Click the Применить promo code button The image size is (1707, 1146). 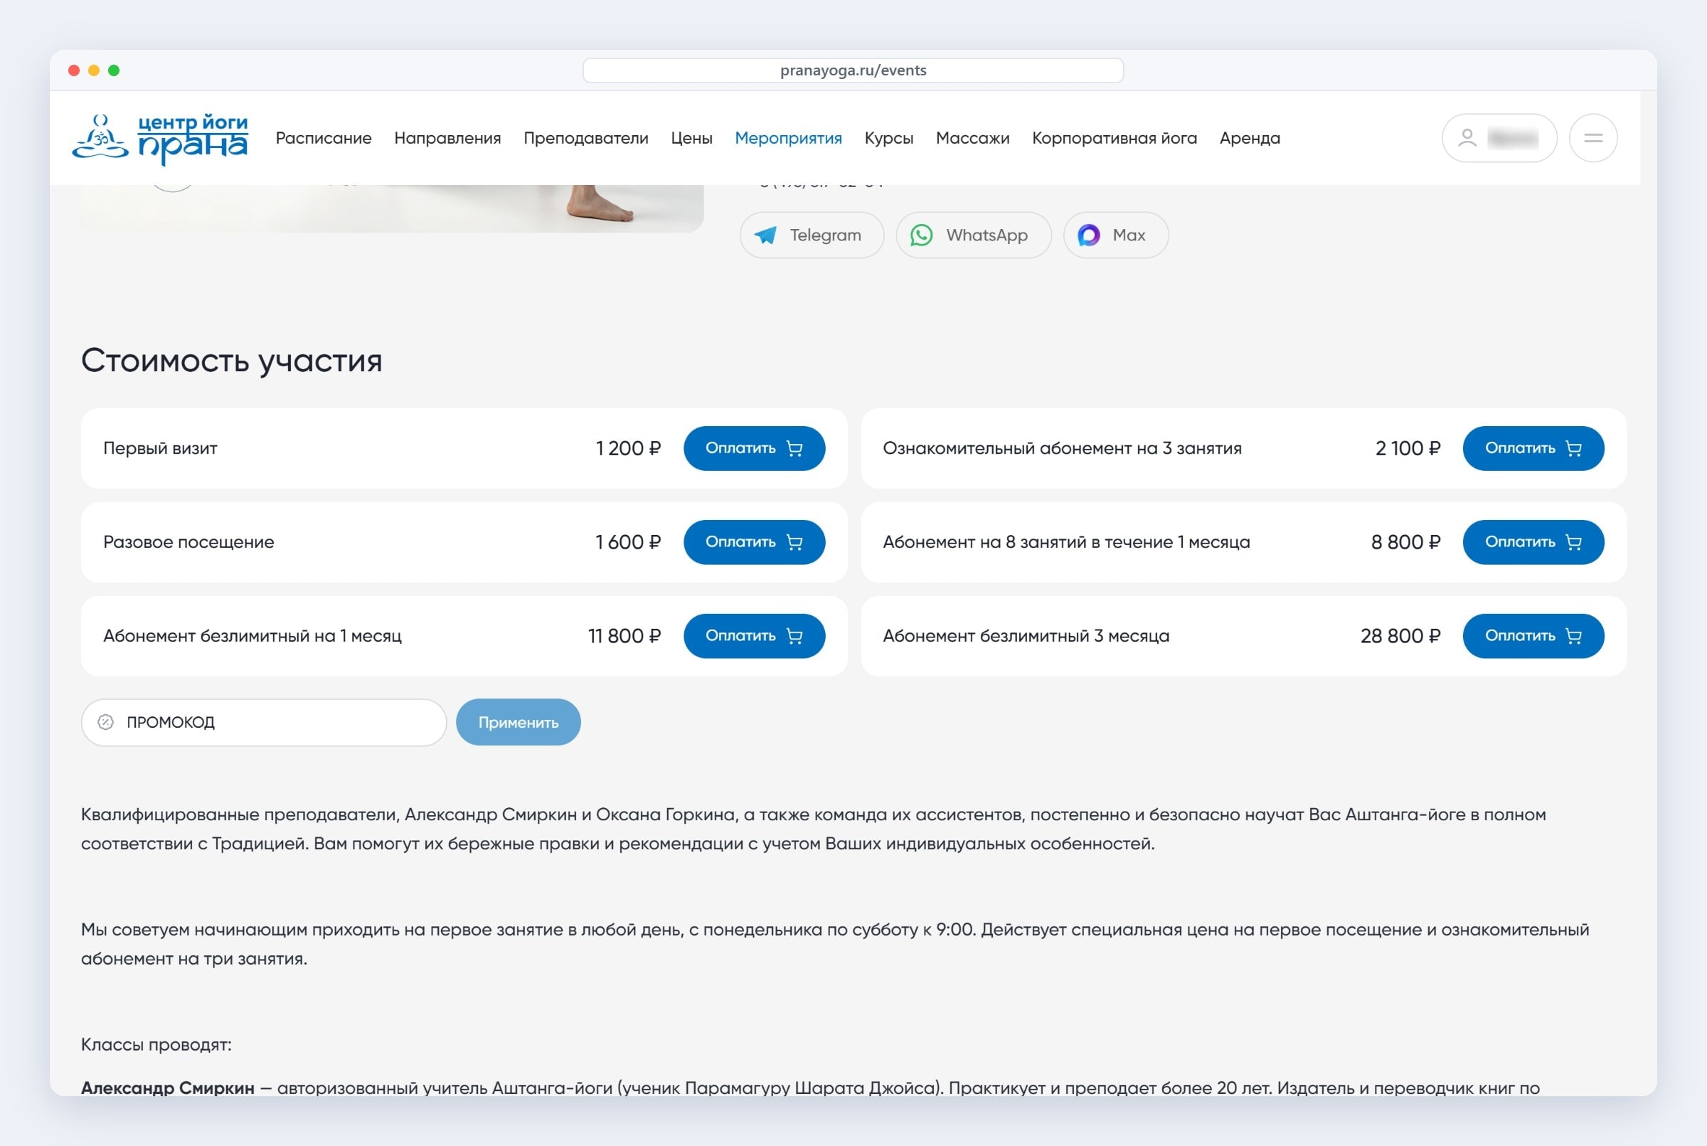518,722
